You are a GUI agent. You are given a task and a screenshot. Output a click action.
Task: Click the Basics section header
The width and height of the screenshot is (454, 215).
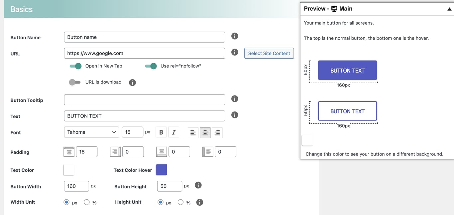click(21, 9)
